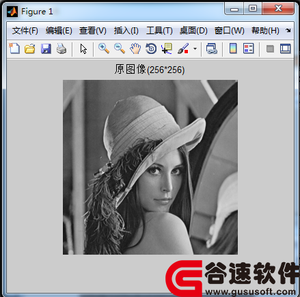This screenshot has height=297, width=300.
Task: Open a file with the folder icon
Action: pos(30,48)
